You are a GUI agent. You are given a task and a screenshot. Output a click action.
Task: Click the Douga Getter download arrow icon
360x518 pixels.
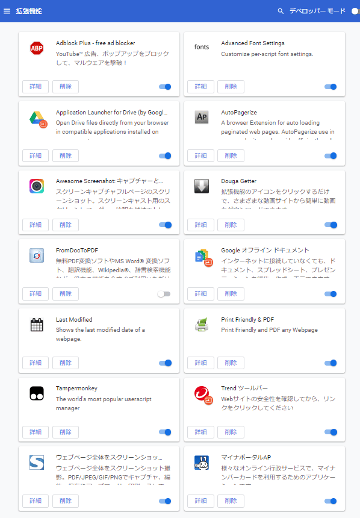click(x=202, y=186)
